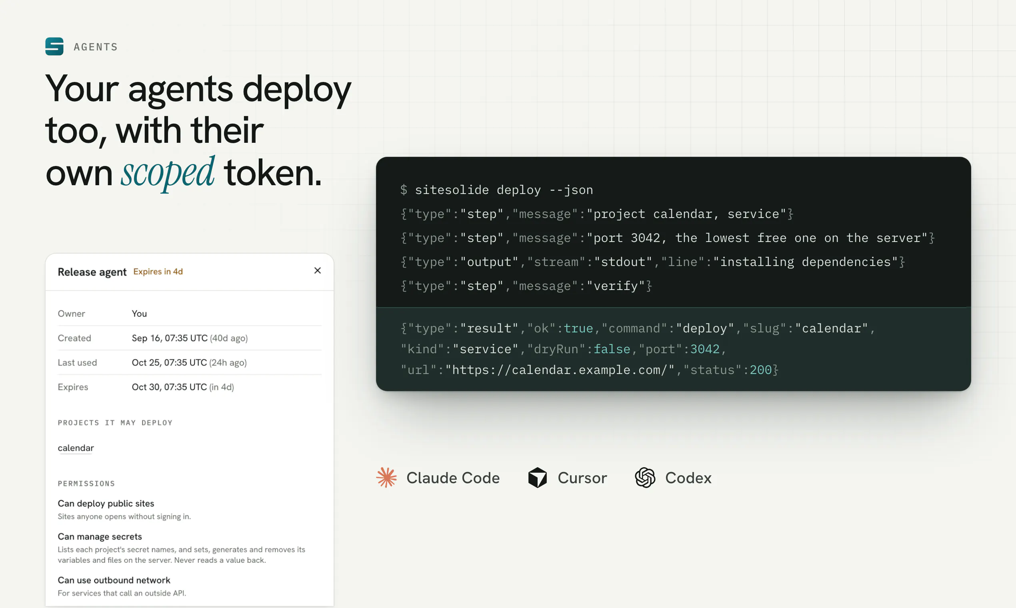The width and height of the screenshot is (1016, 608).
Task: Click the 'verify' step output line
Action: tap(526, 286)
